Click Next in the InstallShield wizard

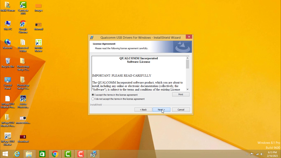(161, 110)
